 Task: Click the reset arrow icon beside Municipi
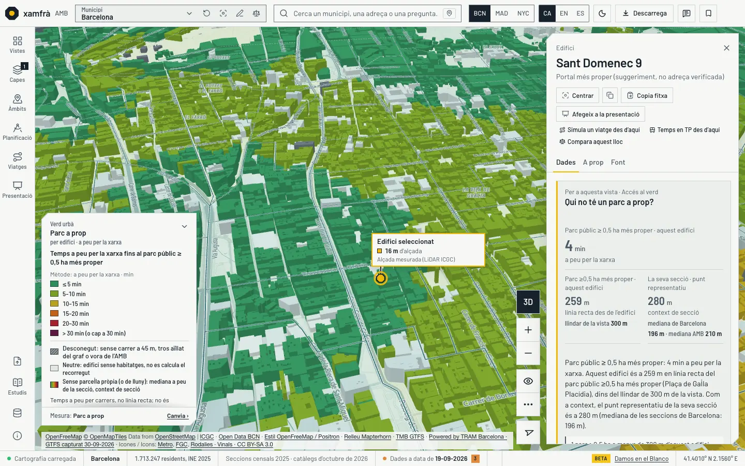click(206, 13)
